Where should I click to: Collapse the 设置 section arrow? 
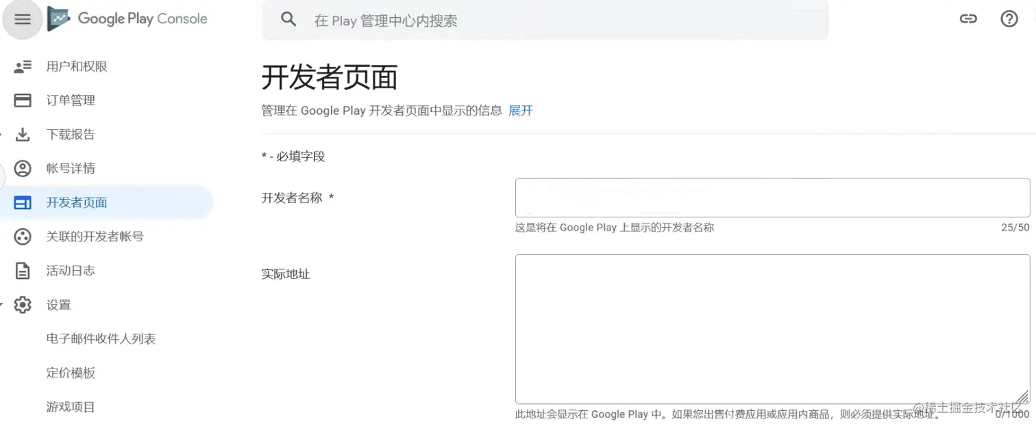(2, 305)
